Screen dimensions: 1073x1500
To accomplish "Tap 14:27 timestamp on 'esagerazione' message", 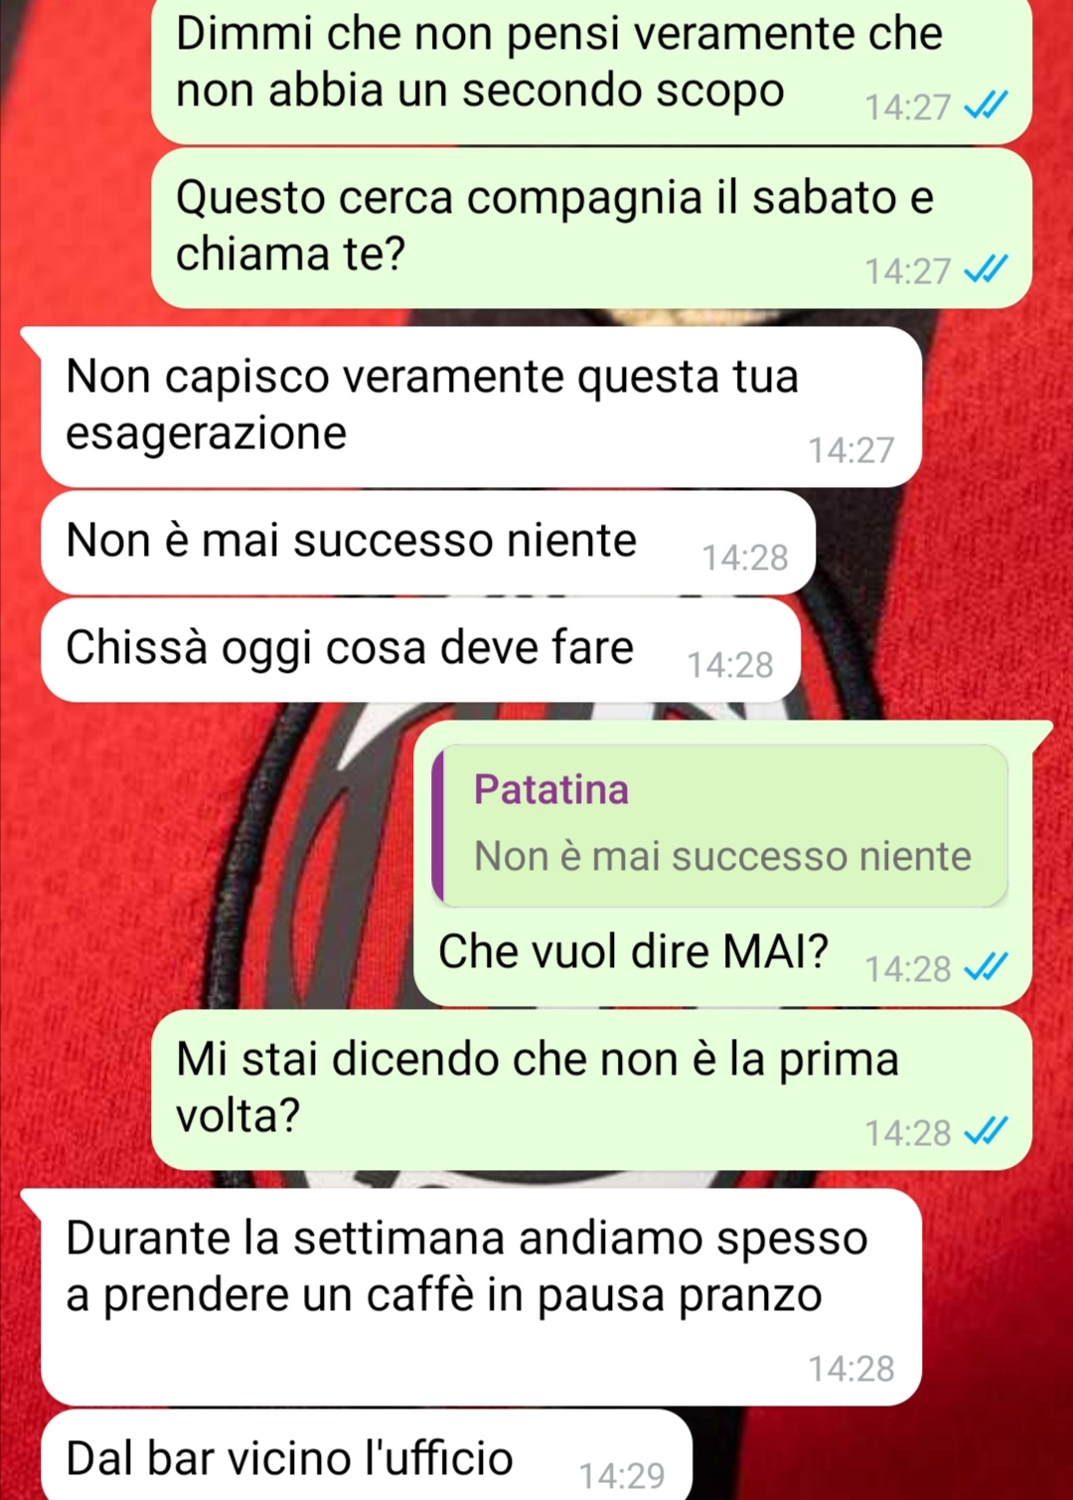I will (851, 450).
